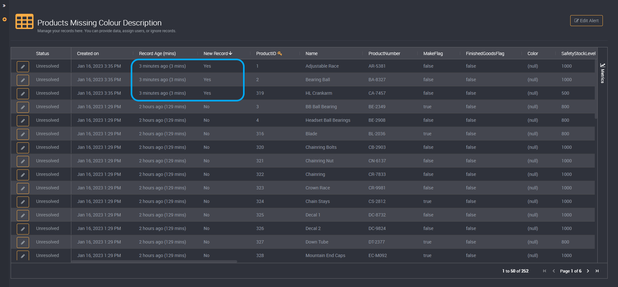
Task: Sort by the Created on column
Action: tap(88, 53)
